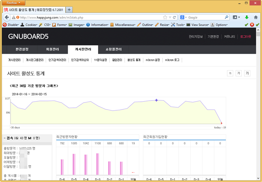Open the m3cron 로그 submenu link
Viewport: 262px width, 182px height.
[172, 60]
